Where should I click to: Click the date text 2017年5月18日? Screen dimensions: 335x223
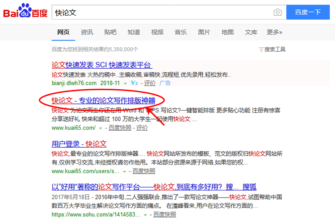point(71,197)
